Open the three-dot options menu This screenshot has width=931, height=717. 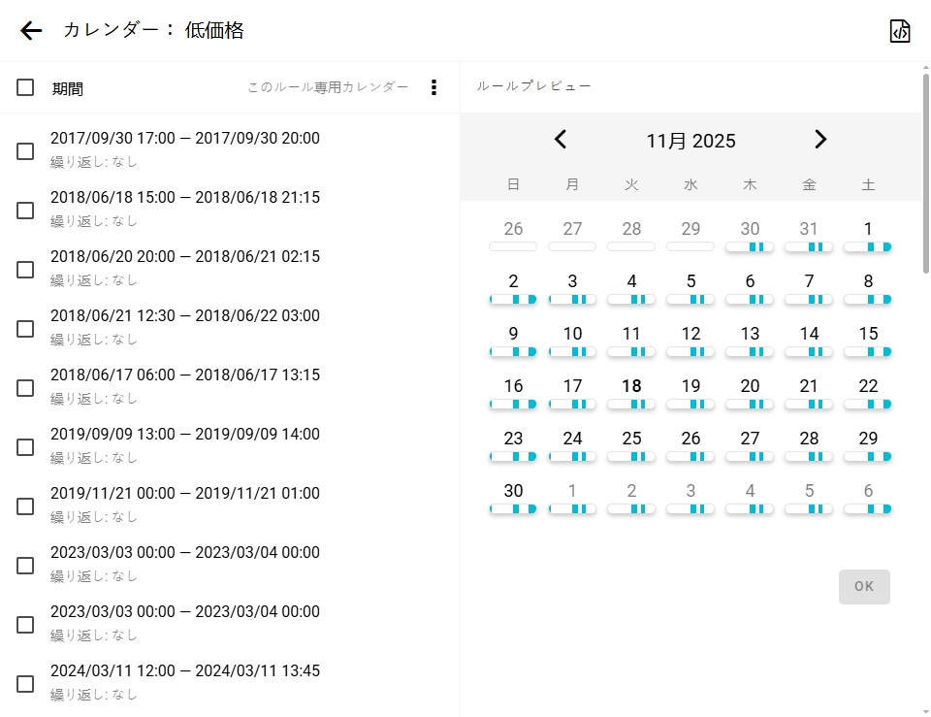433,87
